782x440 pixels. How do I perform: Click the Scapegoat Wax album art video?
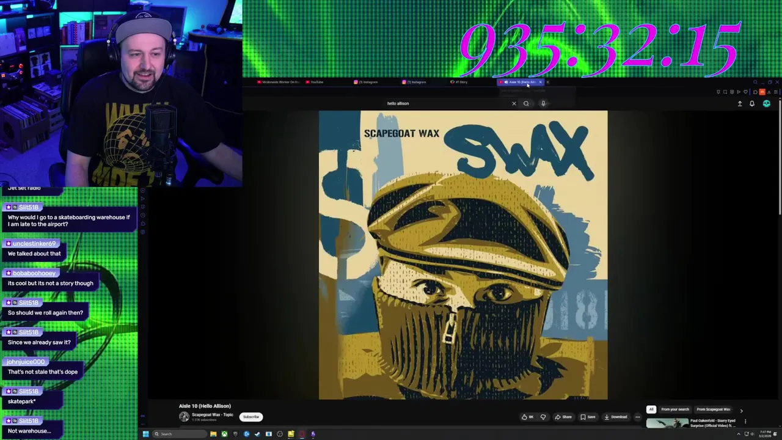coord(463,255)
